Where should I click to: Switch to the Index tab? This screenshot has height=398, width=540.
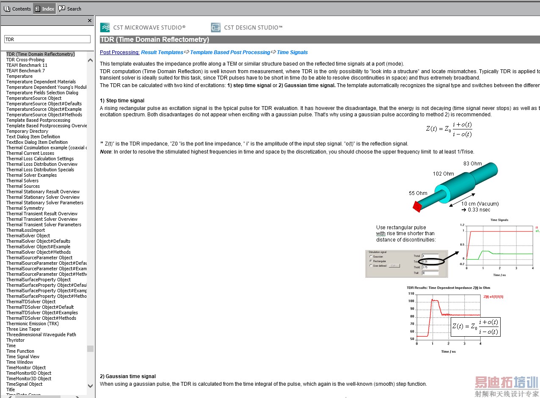(44, 9)
